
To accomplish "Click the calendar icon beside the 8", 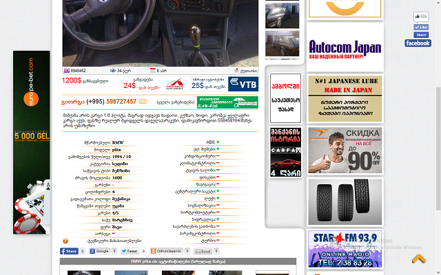I will [x=153, y=70].
